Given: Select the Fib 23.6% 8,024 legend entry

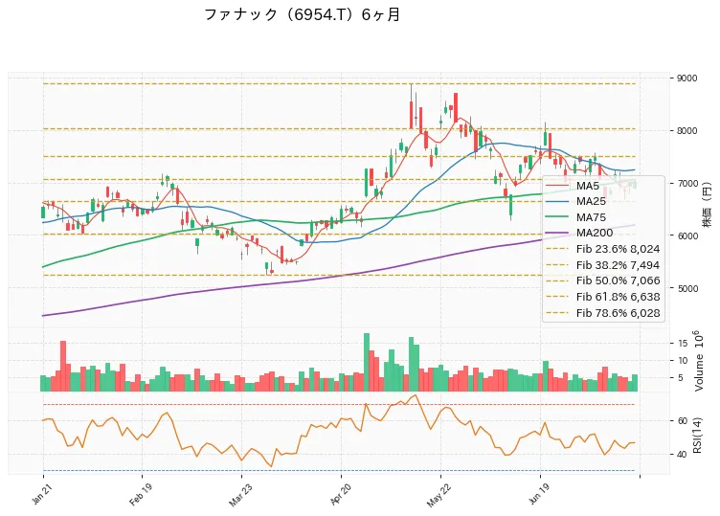Looking at the screenshot, I should pyautogui.click(x=603, y=249).
